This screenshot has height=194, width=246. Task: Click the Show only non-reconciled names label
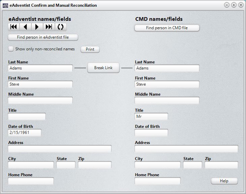click(45, 49)
